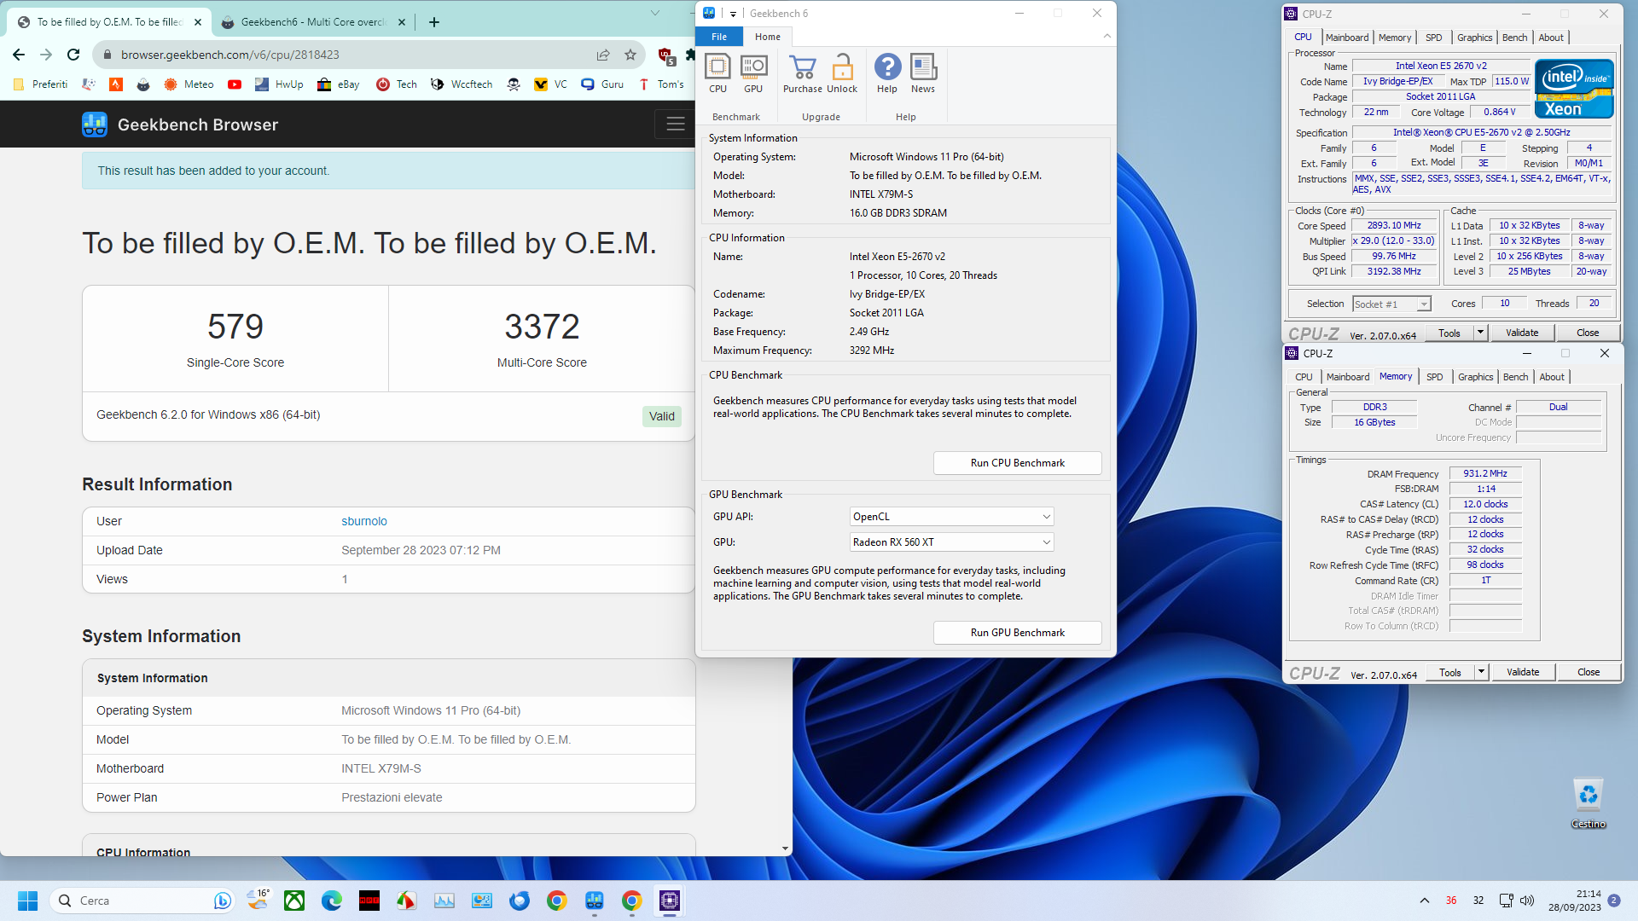1638x921 pixels.
Task: Click the DRAM Frequency value 931.2 MHz
Action: [x=1485, y=474]
